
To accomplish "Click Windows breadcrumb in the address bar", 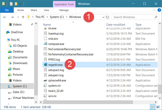I will (x=75, y=17).
